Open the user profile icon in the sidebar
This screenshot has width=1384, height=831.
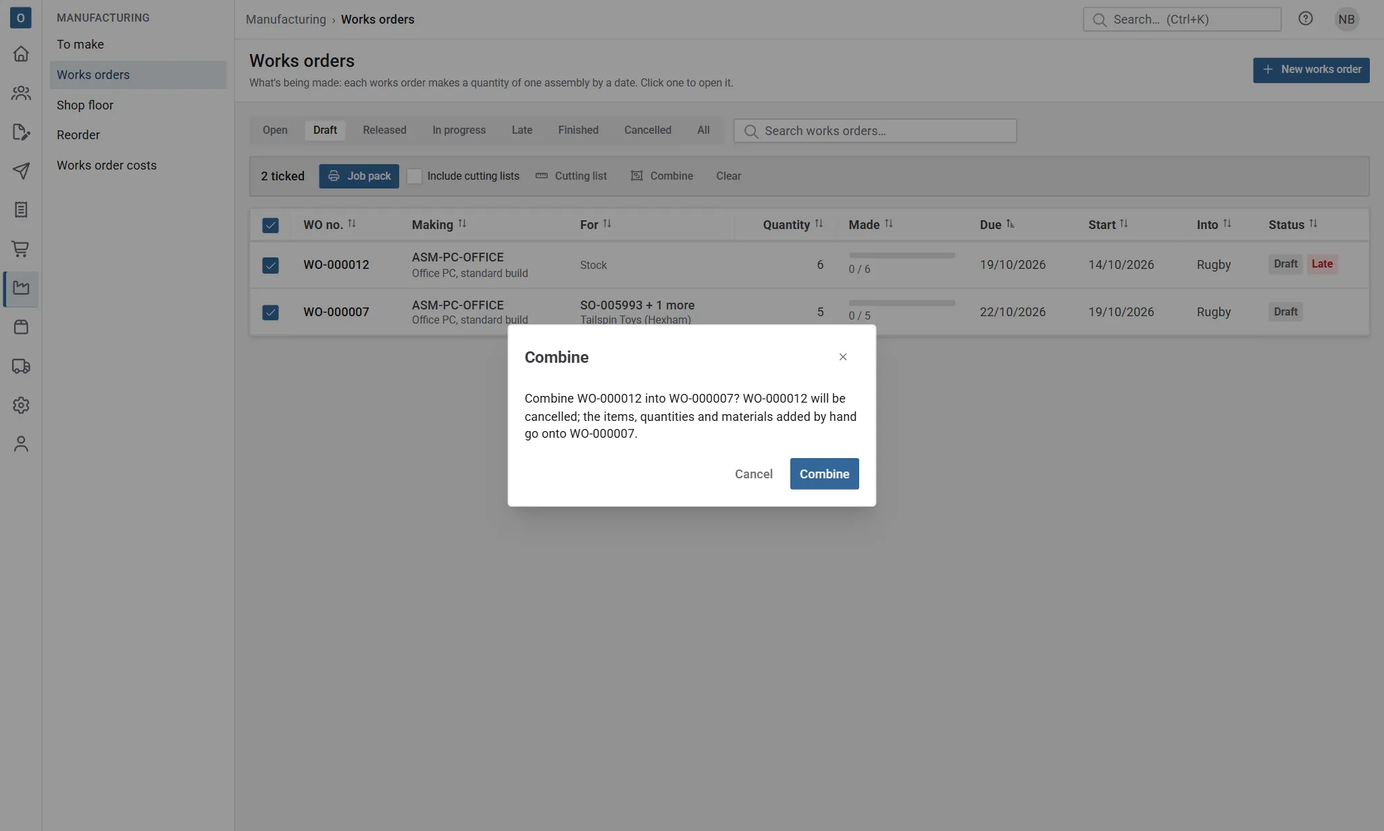tap(21, 445)
